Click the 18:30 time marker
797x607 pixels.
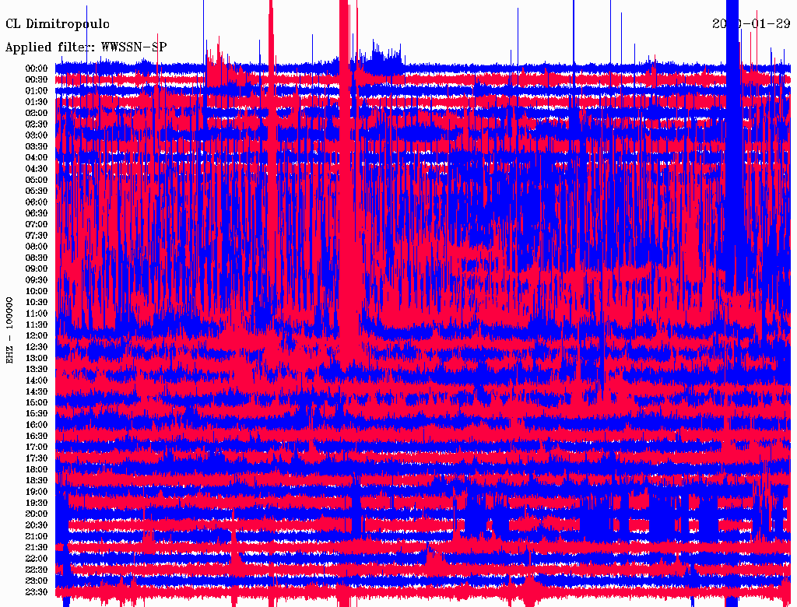tap(37, 480)
